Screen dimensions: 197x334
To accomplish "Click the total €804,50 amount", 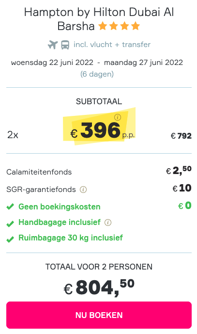I will 99,287.
